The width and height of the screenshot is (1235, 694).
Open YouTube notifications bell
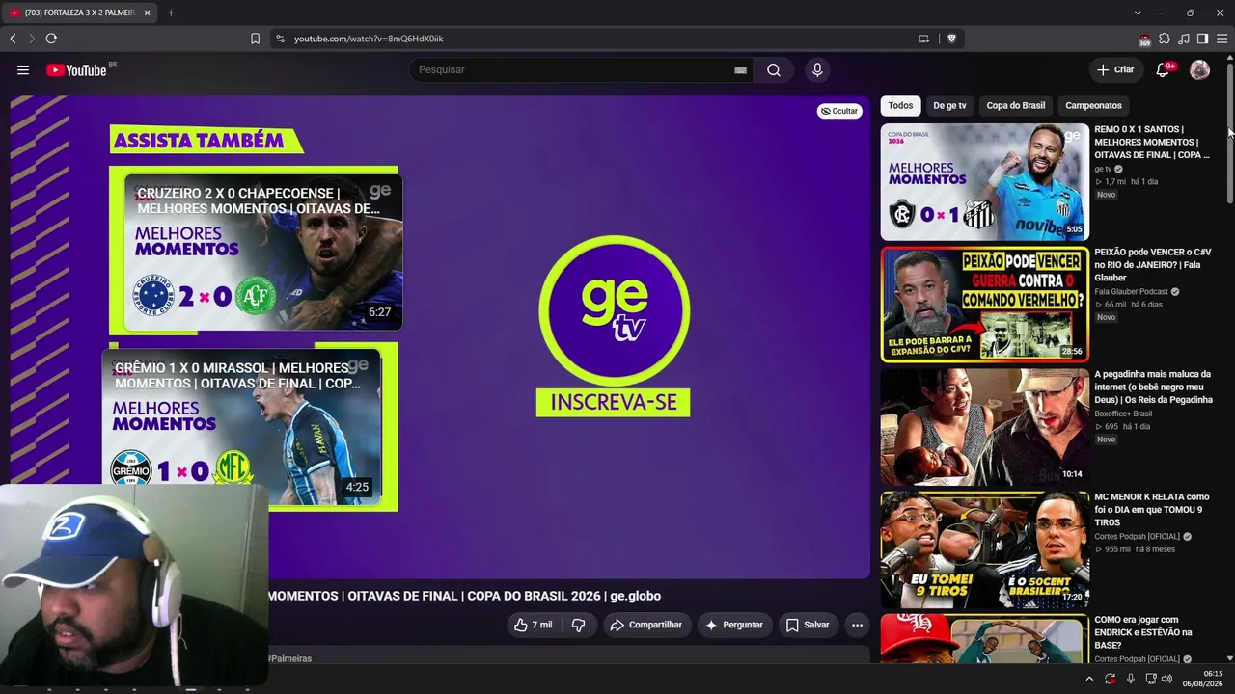tap(1163, 69)
